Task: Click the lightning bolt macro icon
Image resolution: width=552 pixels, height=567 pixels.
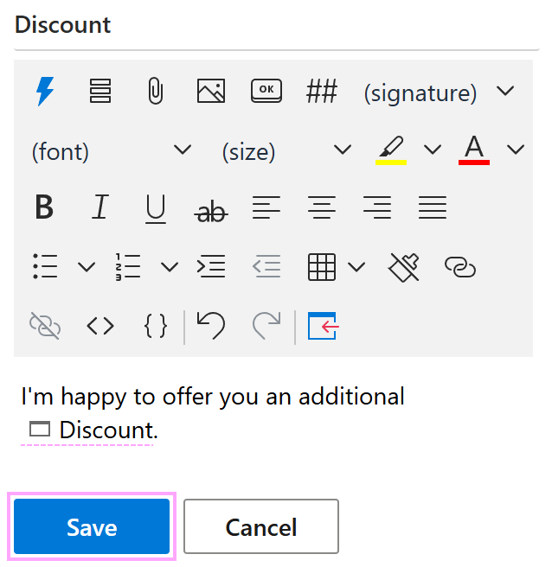Action: click(45, 91)
